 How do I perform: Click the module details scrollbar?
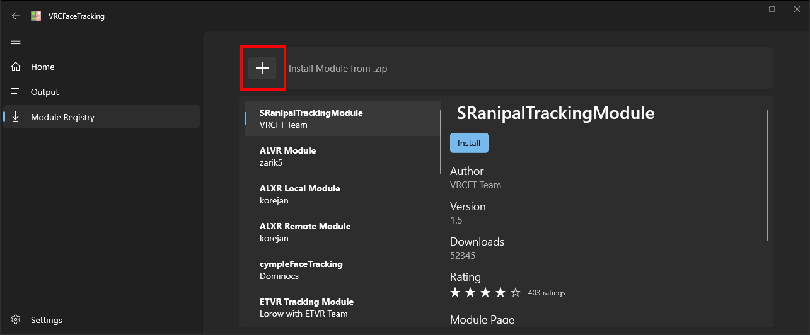coord(767,175)
